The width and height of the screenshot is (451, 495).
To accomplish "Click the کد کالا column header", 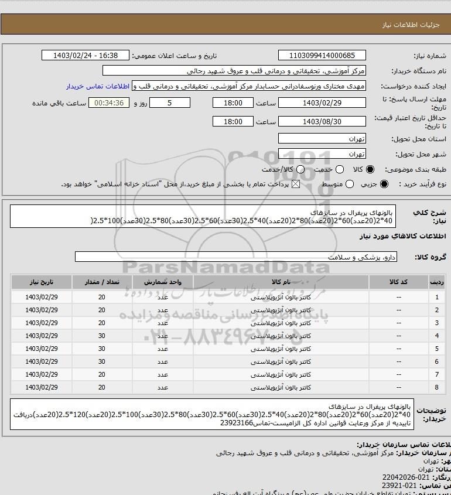I will click(399, 282).
